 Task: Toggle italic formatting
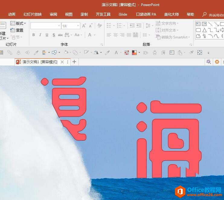(40, 35)
